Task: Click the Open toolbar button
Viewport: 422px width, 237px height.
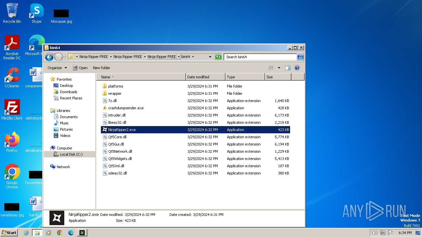Action: (80, 68)
